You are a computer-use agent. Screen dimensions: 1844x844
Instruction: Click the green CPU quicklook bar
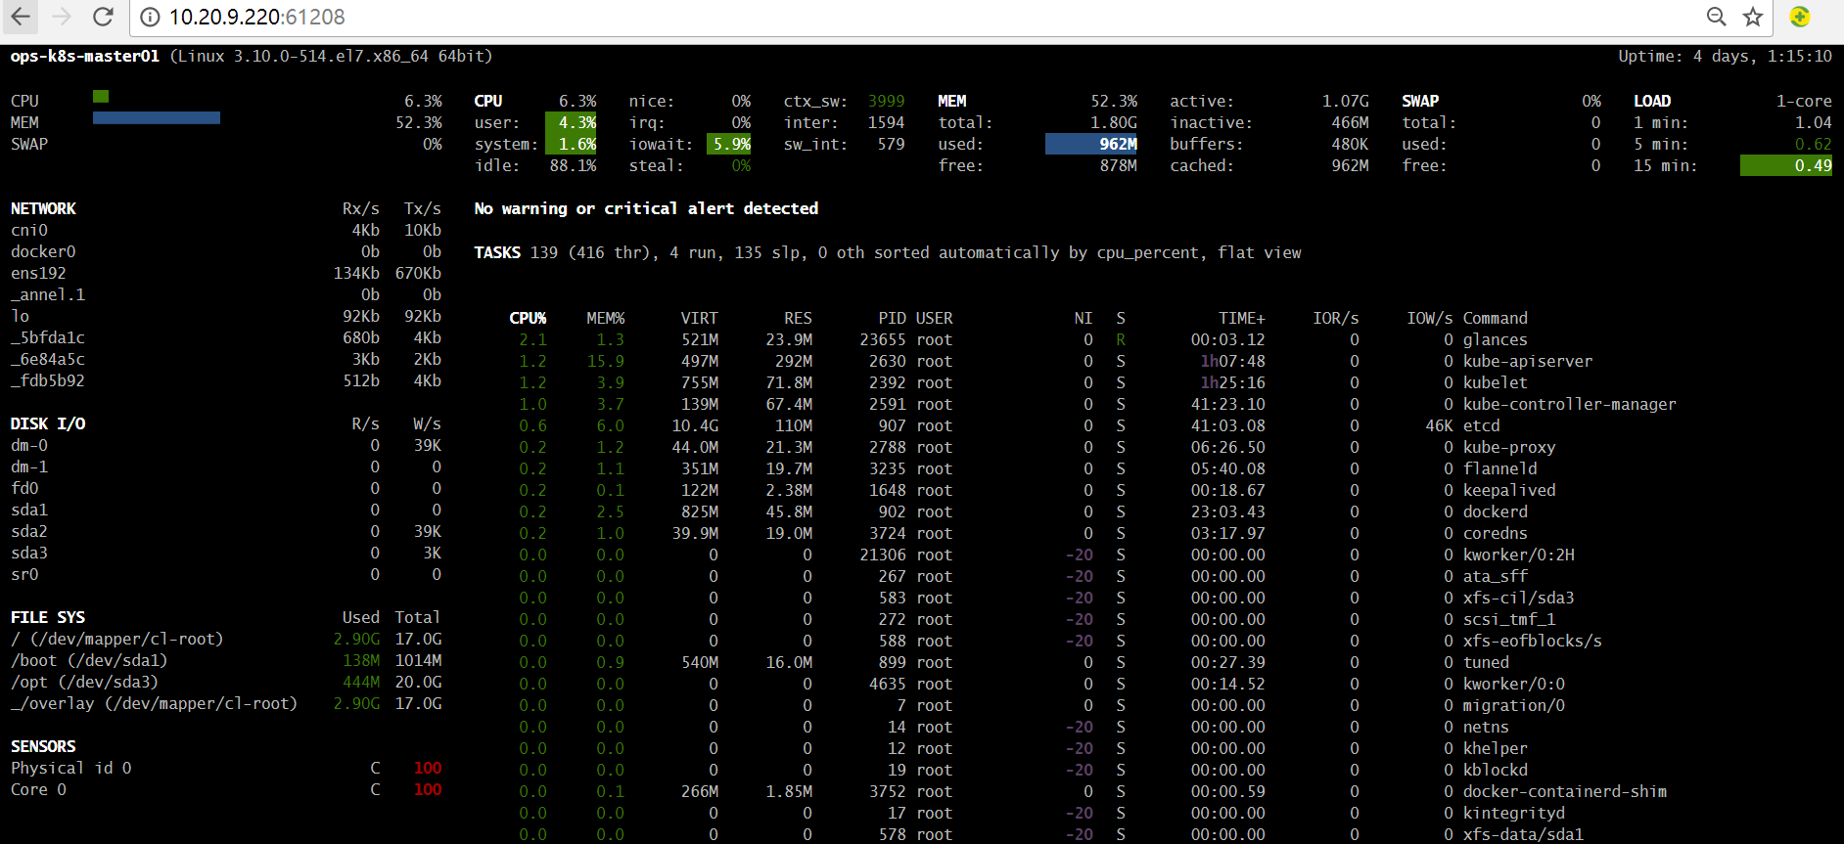click(x=101, y=96)
